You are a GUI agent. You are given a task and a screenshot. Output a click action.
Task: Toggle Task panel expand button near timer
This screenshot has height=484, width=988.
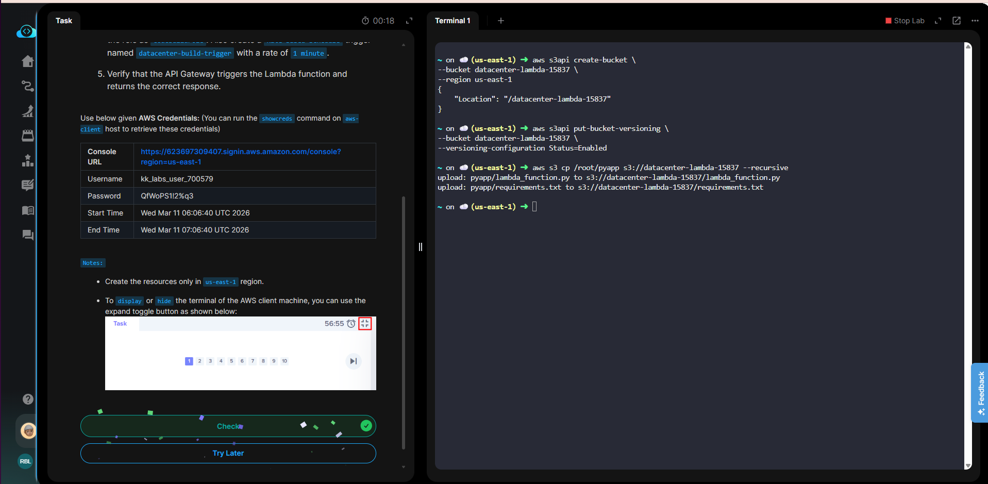click(409, 21)
